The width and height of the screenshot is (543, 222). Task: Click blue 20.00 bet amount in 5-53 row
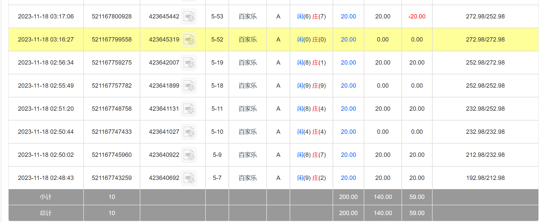pyautogui.click(x=348, y=16)
